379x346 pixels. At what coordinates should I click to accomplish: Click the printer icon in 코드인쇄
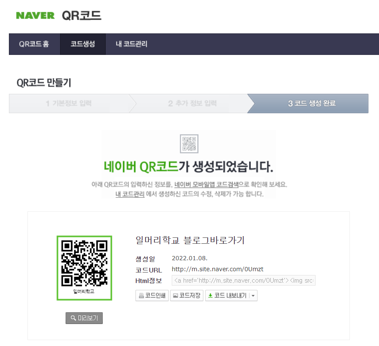coord(141,296)
